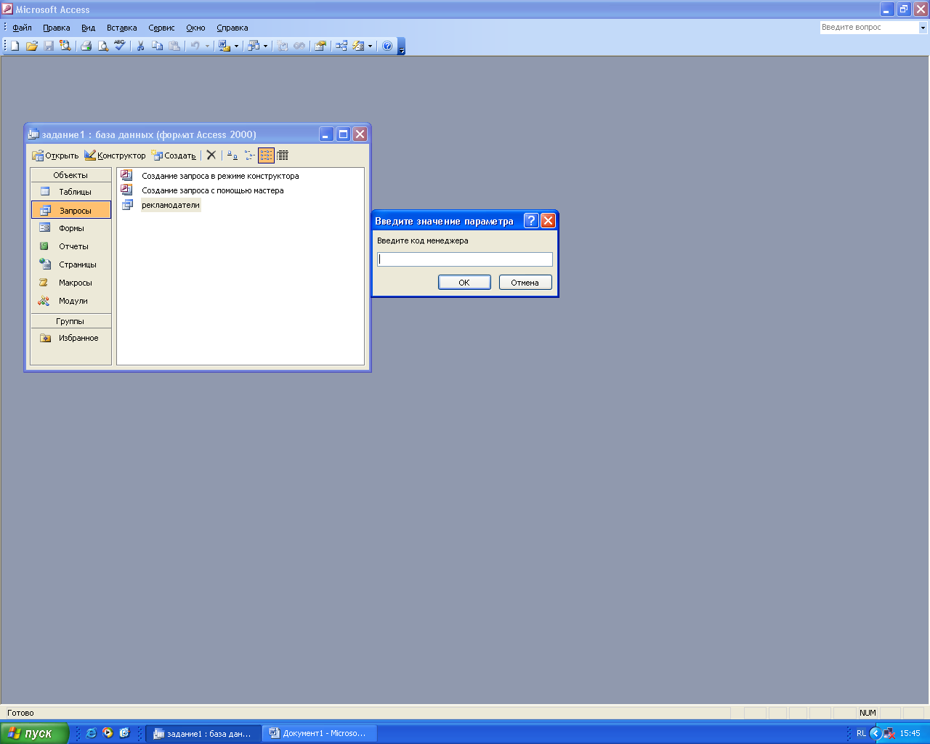Click the Analyze toolbar icon

click(254, 46)
